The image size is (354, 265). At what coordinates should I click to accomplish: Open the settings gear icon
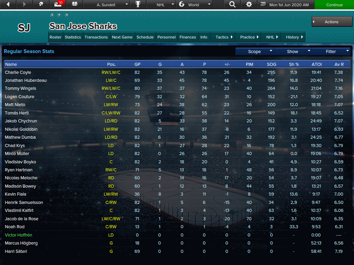pyautogui.click(x=249, y=4)
